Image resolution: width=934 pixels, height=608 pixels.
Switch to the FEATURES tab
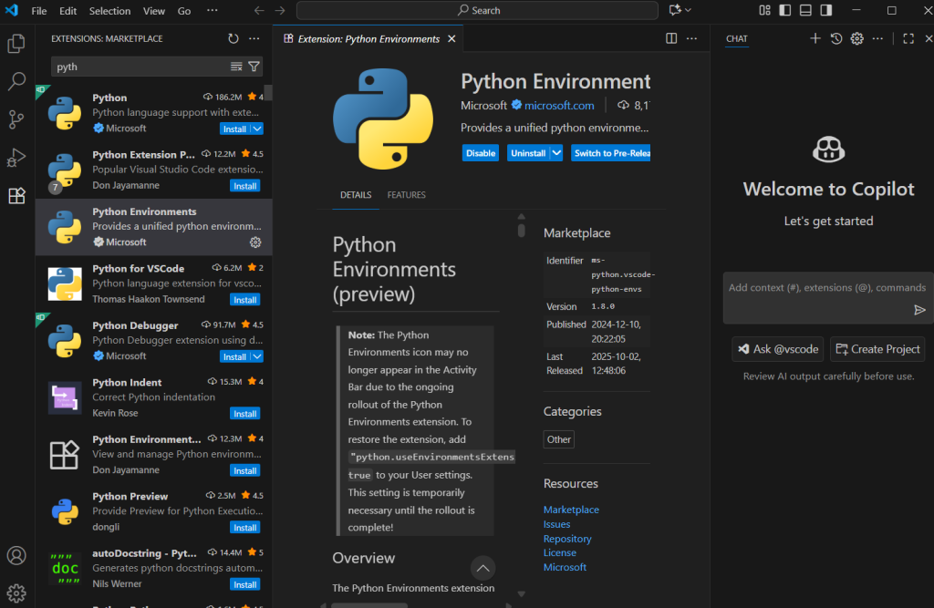coord(406,195)
